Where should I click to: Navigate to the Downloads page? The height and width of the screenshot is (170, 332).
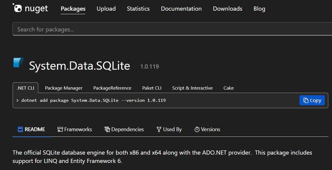pyautogui.click(x=228, y=9)
